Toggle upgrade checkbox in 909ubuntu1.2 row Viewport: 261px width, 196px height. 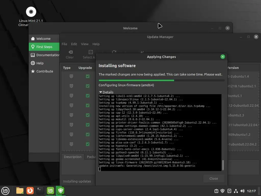[x=88, y=134]
